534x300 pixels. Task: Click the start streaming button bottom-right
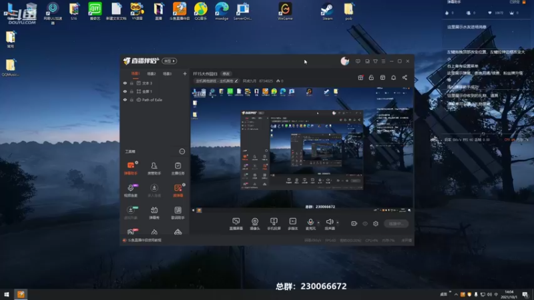point(396,223)
